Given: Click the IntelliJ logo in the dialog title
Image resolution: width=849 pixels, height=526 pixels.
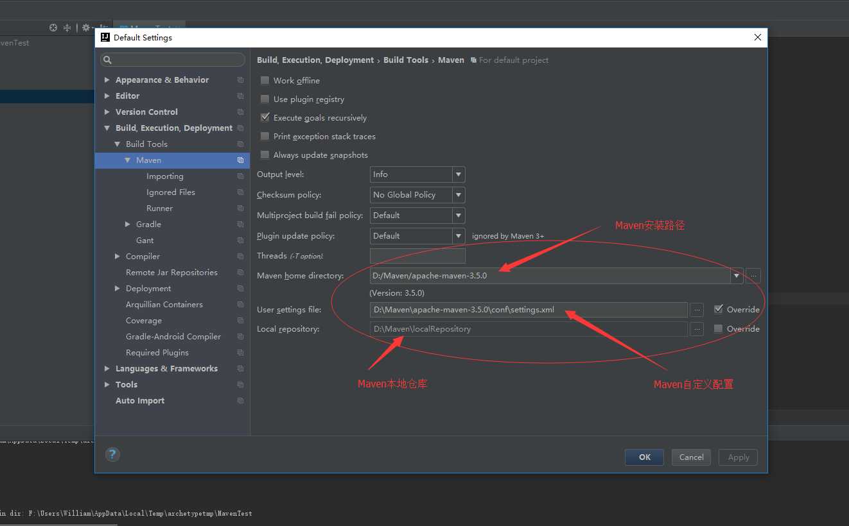Looking at the screenshot, I should 105,37.
